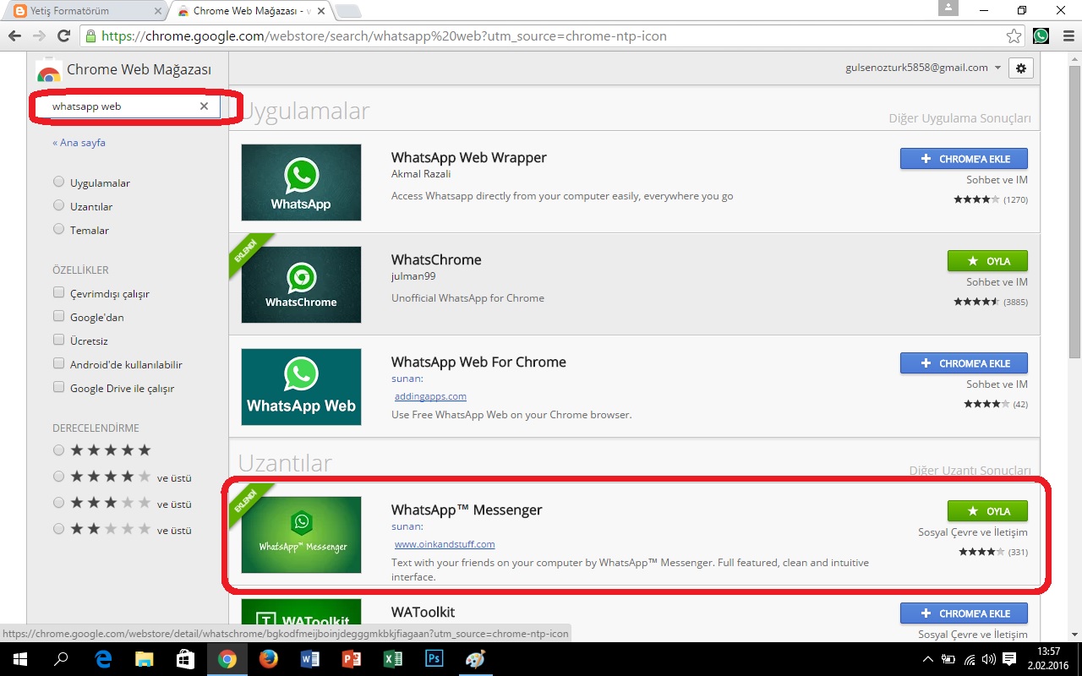Image resolution: width=1082 pixels, height=676 pixels.
Task: Enable the Çevrimdışı çalışır checkbox
Action: coord(58,293)
